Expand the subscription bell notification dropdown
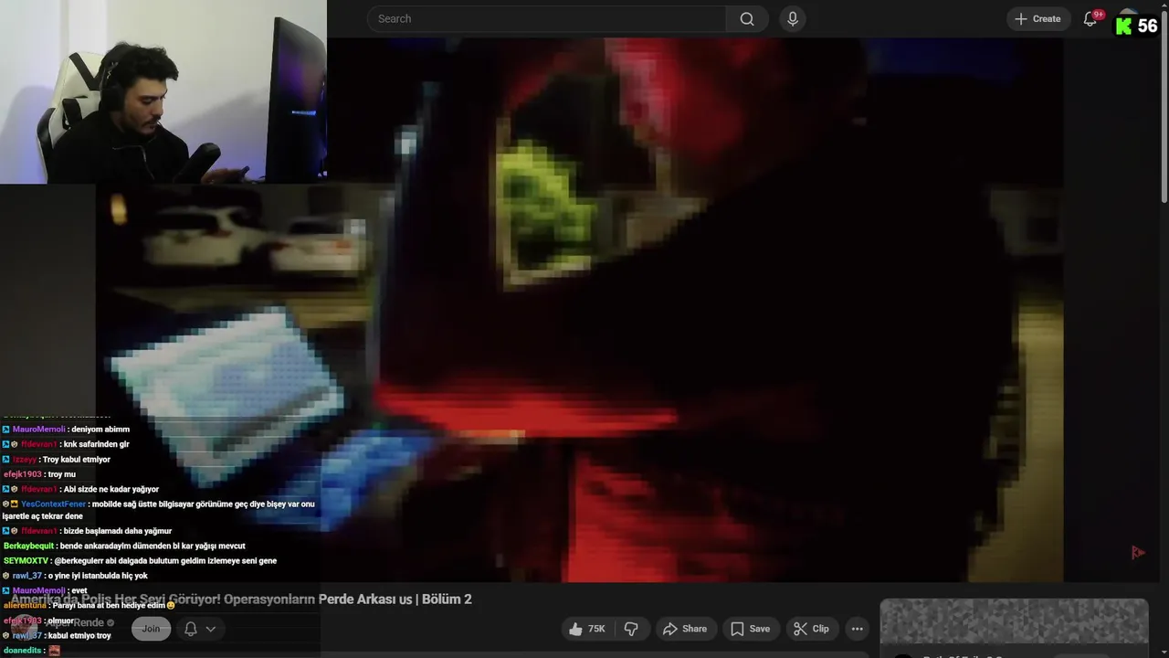The height and width of the screenshot is (658, 1169). [x=200, y=629]
